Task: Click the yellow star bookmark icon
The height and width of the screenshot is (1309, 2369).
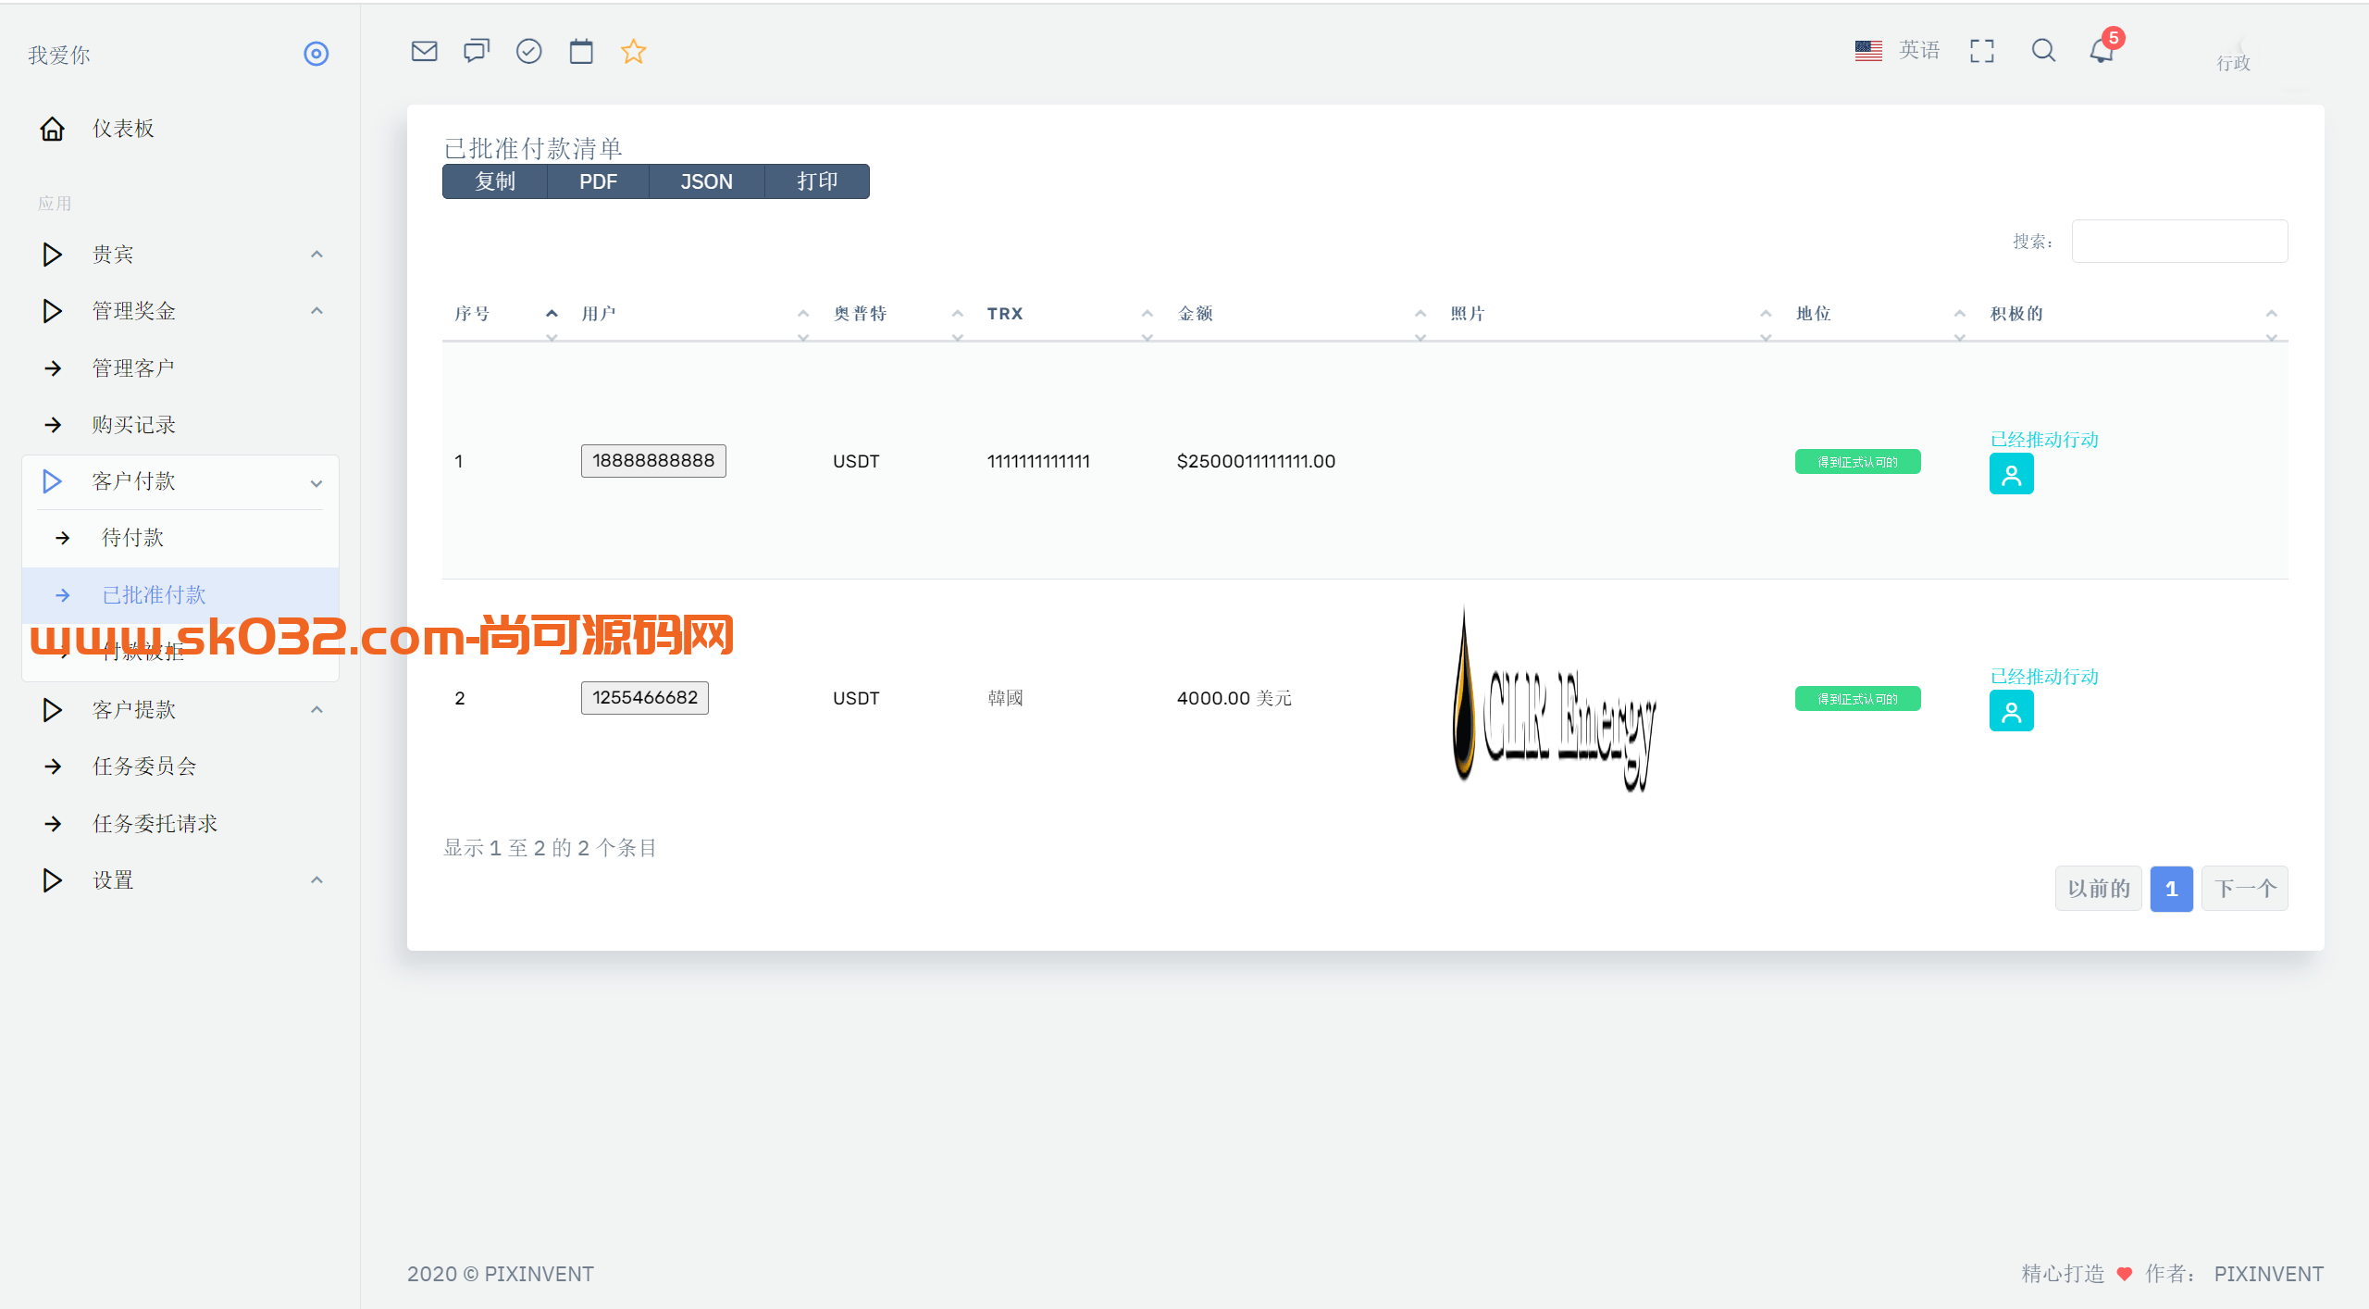Action: pos(633,51)
